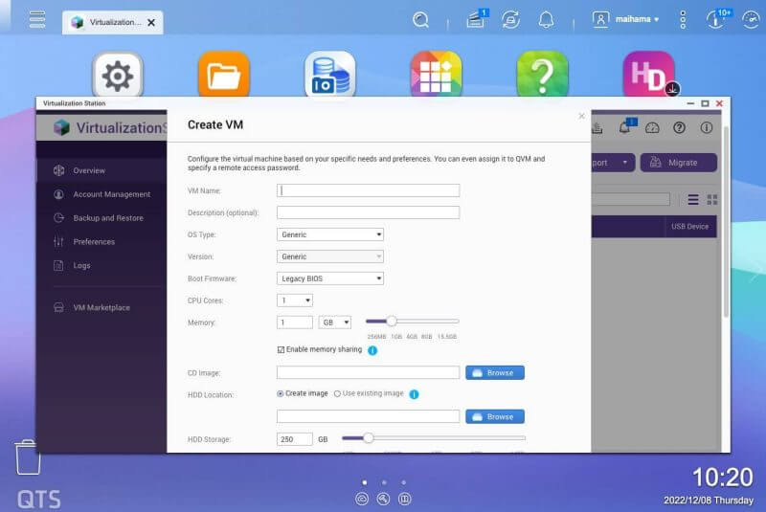The image size is (766, 512).
Task: Click Virtualization Station bell notification icon
Action: (627, 127)
